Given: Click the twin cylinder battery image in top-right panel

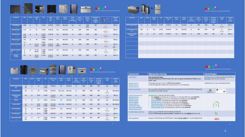Looking at the screenshot, I should pos(146,9).
